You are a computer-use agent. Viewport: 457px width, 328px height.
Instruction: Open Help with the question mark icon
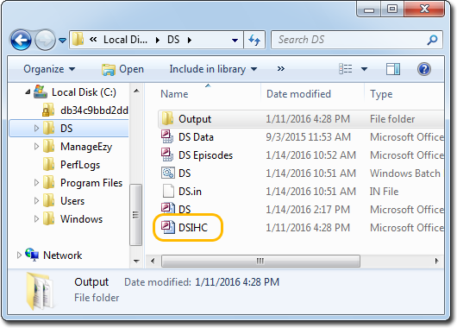[x=423, y=69]
